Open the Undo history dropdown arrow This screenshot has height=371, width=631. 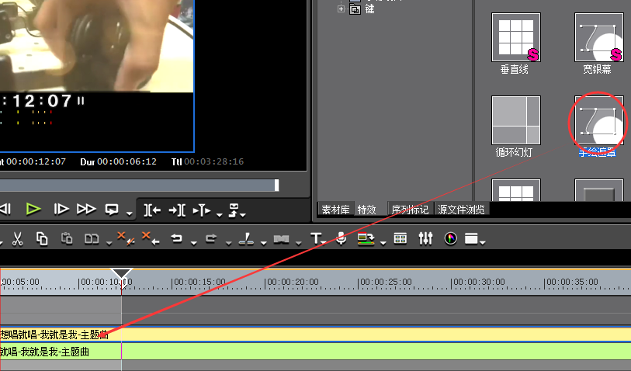(193, 243)
